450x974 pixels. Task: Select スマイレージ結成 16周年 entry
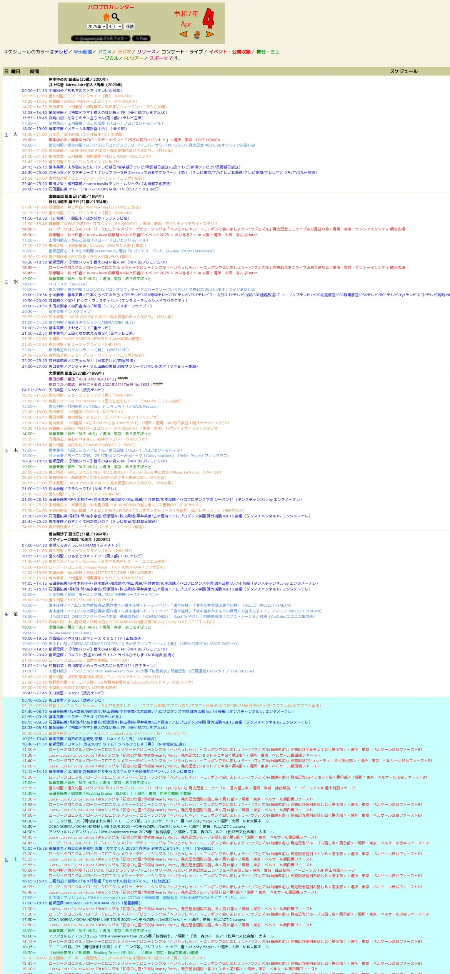tap(79, 539)
